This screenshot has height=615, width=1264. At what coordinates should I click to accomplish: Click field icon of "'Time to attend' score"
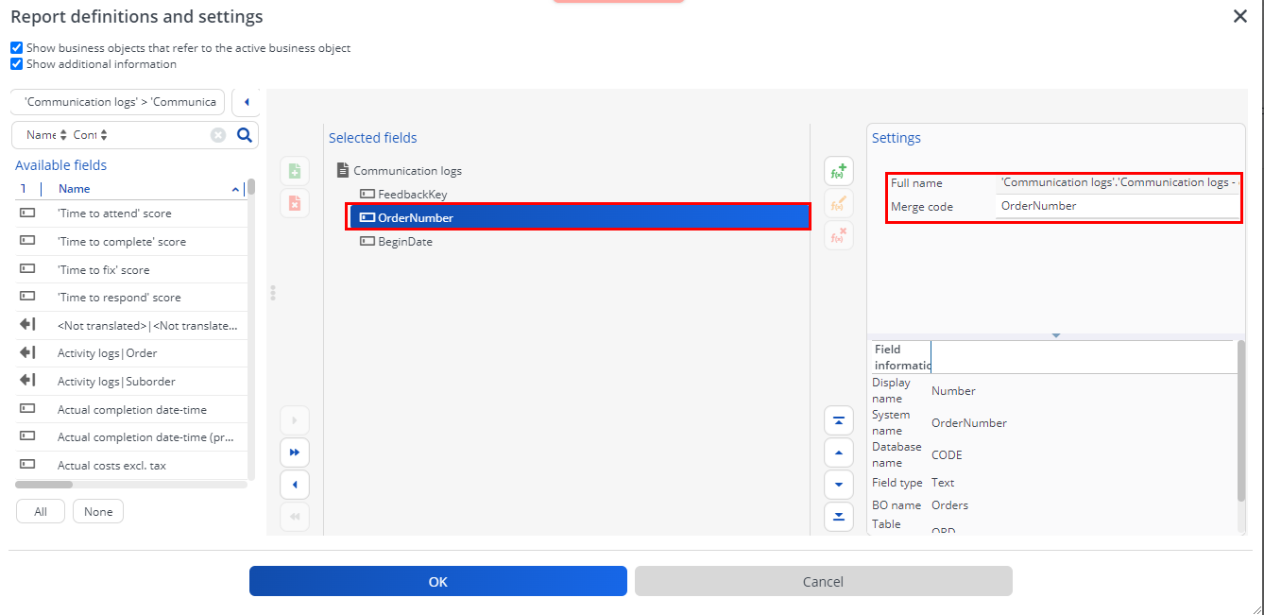[27, 214]
